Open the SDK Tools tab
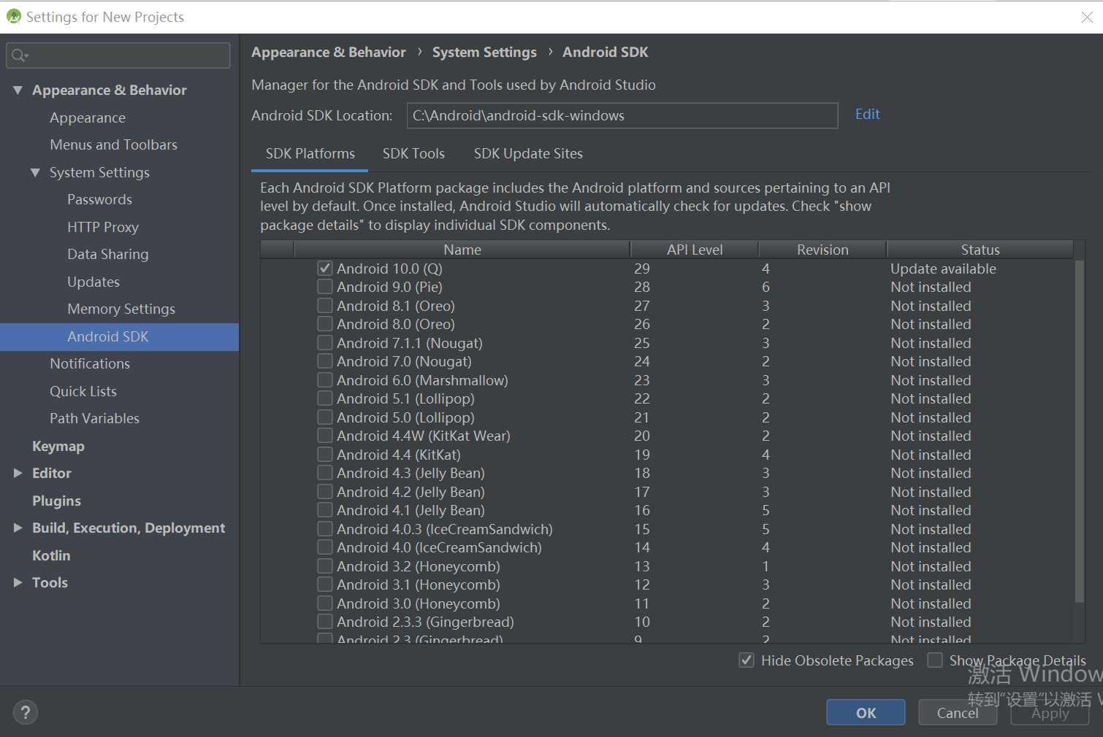Viewport: 1103px width, 737px height. pyautogui.click(x=413, y=153)
